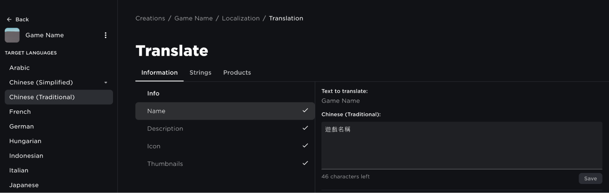This screenshot has width=609, height=193.
Task: Select the Description info item
Action: pyautogui.click(x=165, y=129)
